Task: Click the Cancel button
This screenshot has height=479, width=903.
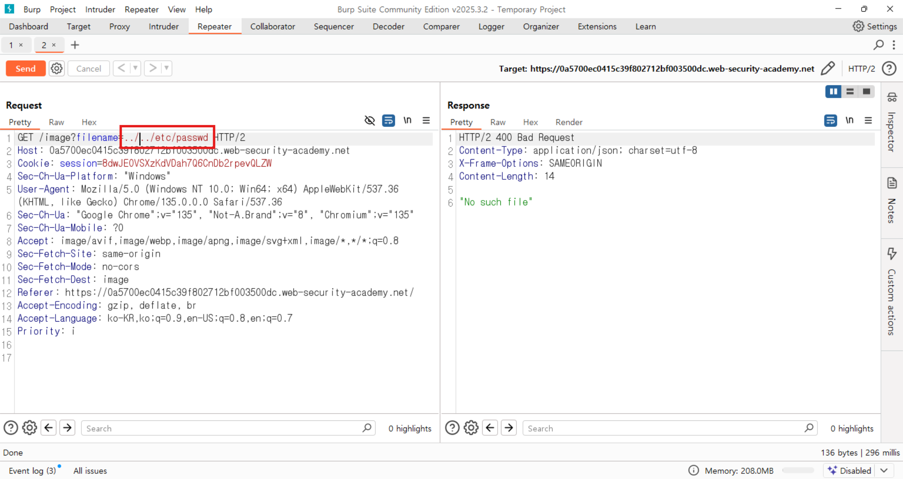Action: (88, 69)
